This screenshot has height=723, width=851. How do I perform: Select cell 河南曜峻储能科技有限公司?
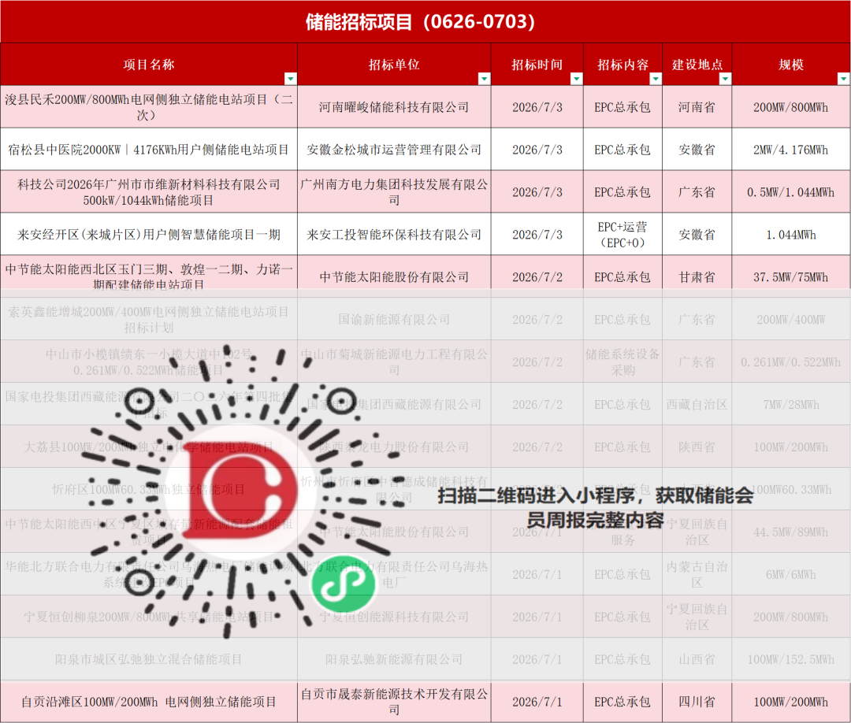click(x=394, y=107)
